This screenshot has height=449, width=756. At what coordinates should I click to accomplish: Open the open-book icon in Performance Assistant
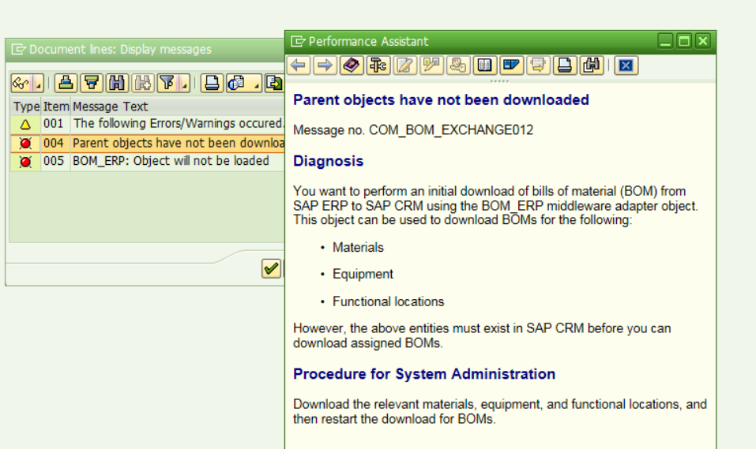pyautogui.click(x=484, y=65)
